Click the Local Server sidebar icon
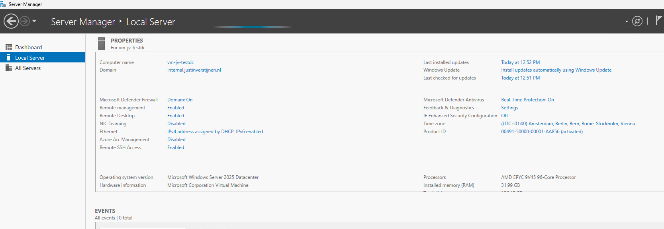This screenshot has height=229, width=664. (x=8, y=58)
